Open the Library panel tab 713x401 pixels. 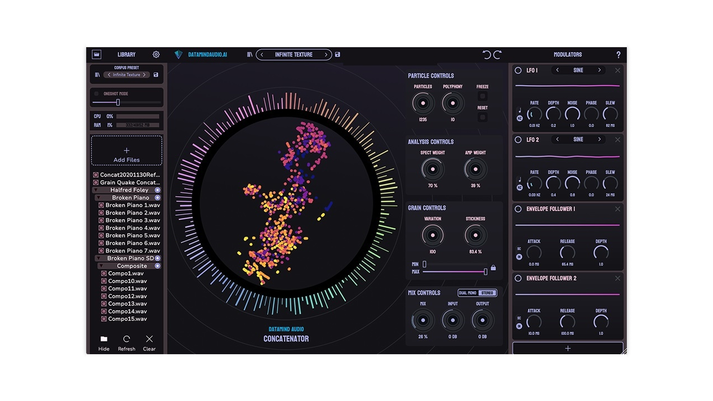(126, 55)
